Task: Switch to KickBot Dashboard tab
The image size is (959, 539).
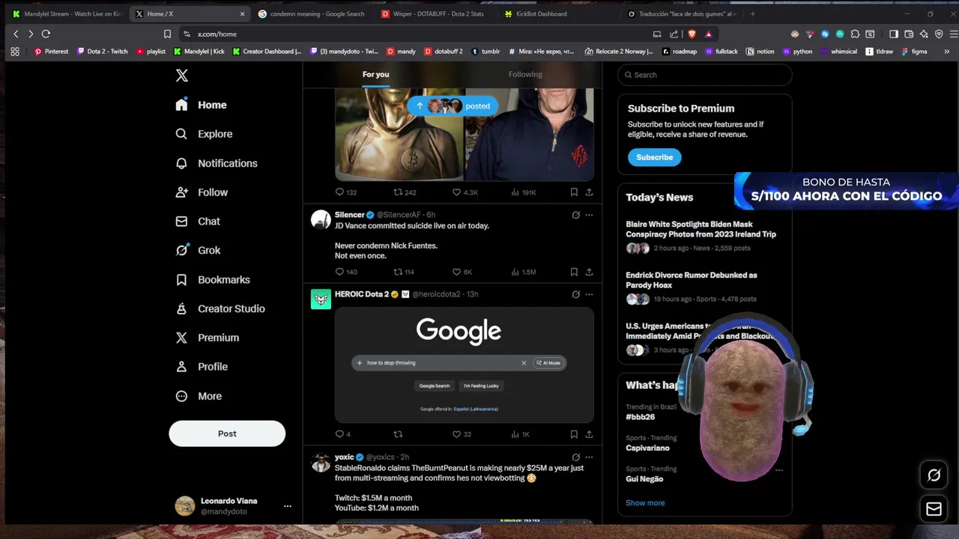Action: point(558,13)
